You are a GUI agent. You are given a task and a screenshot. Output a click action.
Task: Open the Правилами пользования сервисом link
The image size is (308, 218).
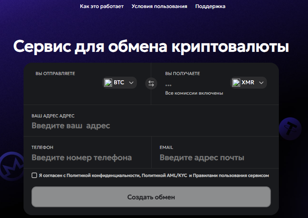tap(231, 175)
